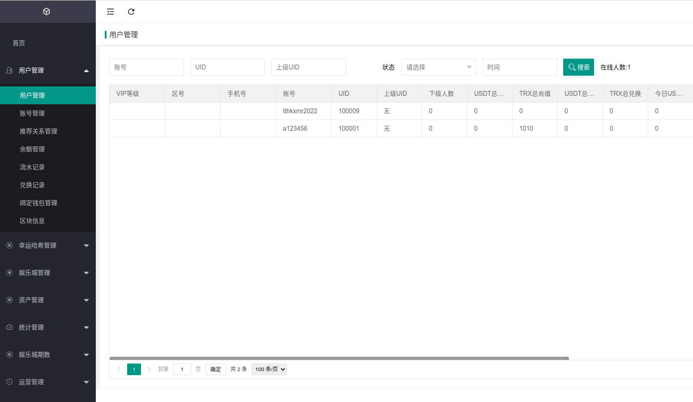The height and width of the screenshot is (402, 693).
Task: Go to 首页 in the sidebar
Action: click(19, 43)
